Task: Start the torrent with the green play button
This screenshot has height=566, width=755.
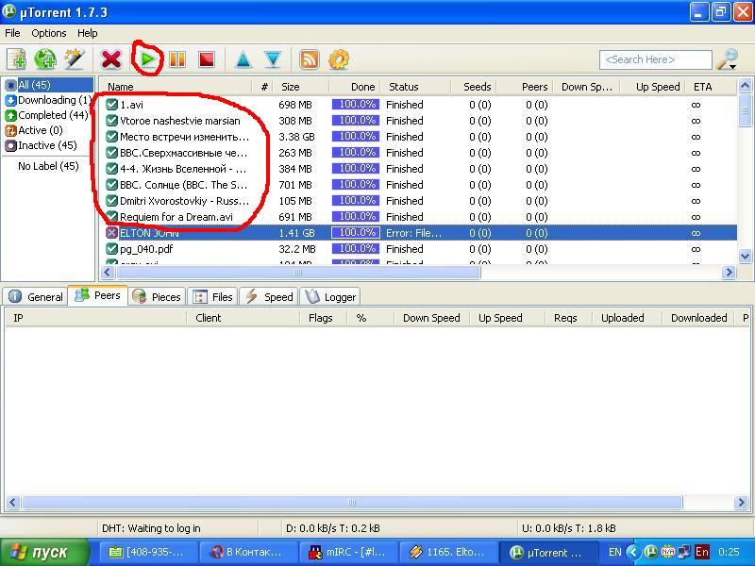Action: 148,59
